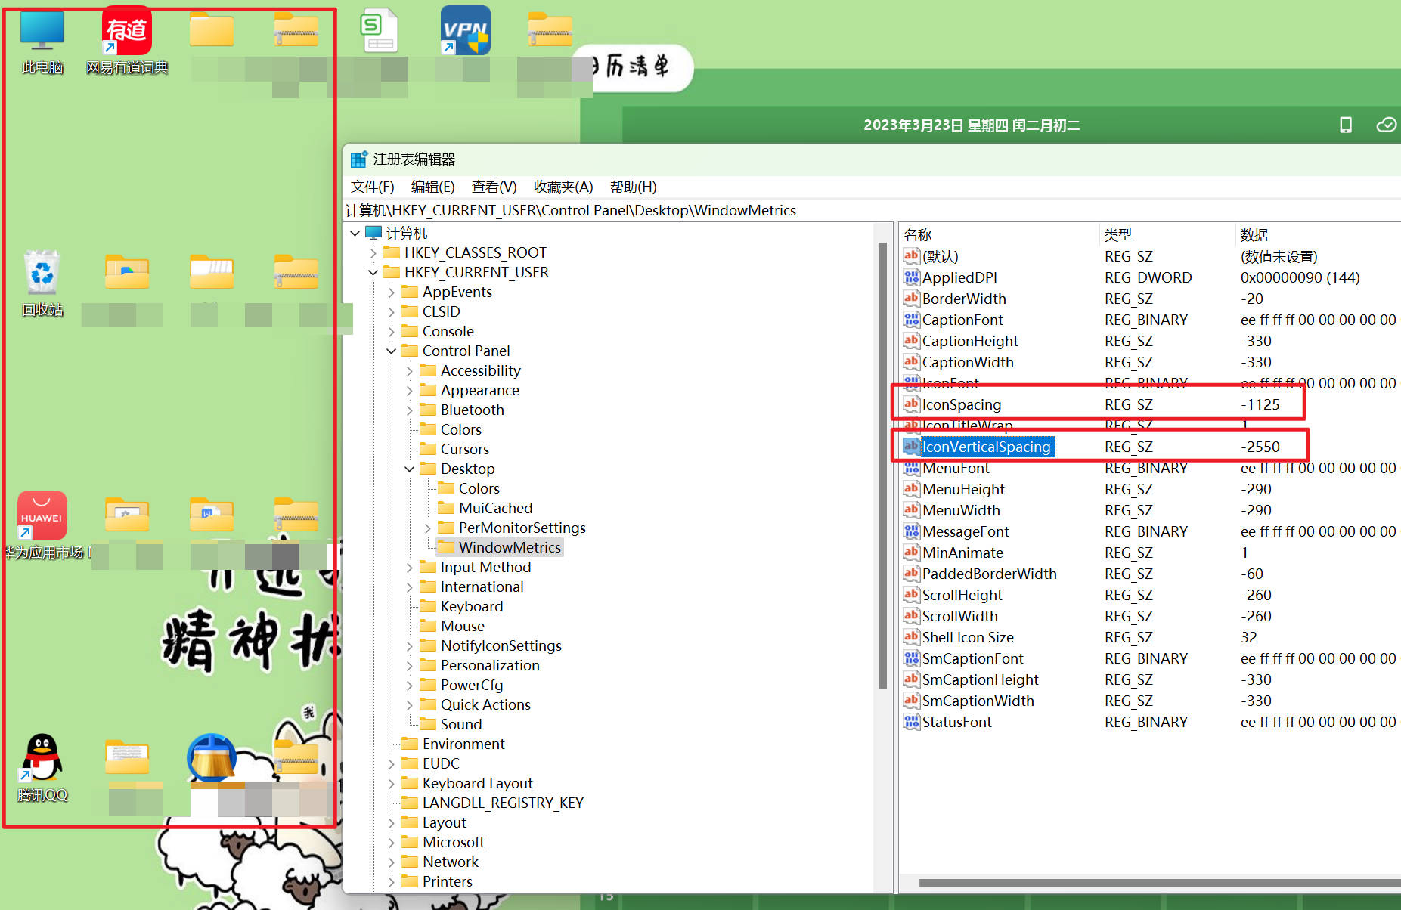The width and height of the screenshot is (1401, 910).
Task: Open the VPN shortcut on the desktop
Action: pos(465,31)
